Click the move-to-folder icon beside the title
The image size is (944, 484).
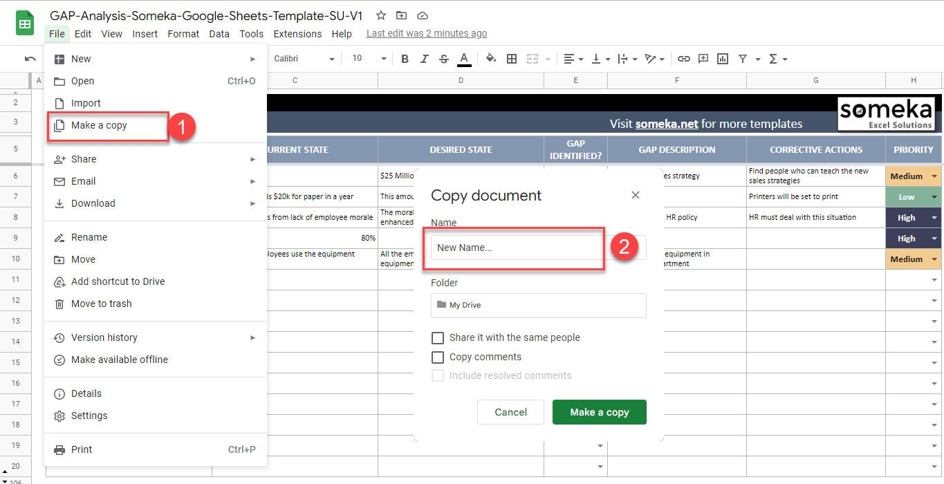coord(401,15)
